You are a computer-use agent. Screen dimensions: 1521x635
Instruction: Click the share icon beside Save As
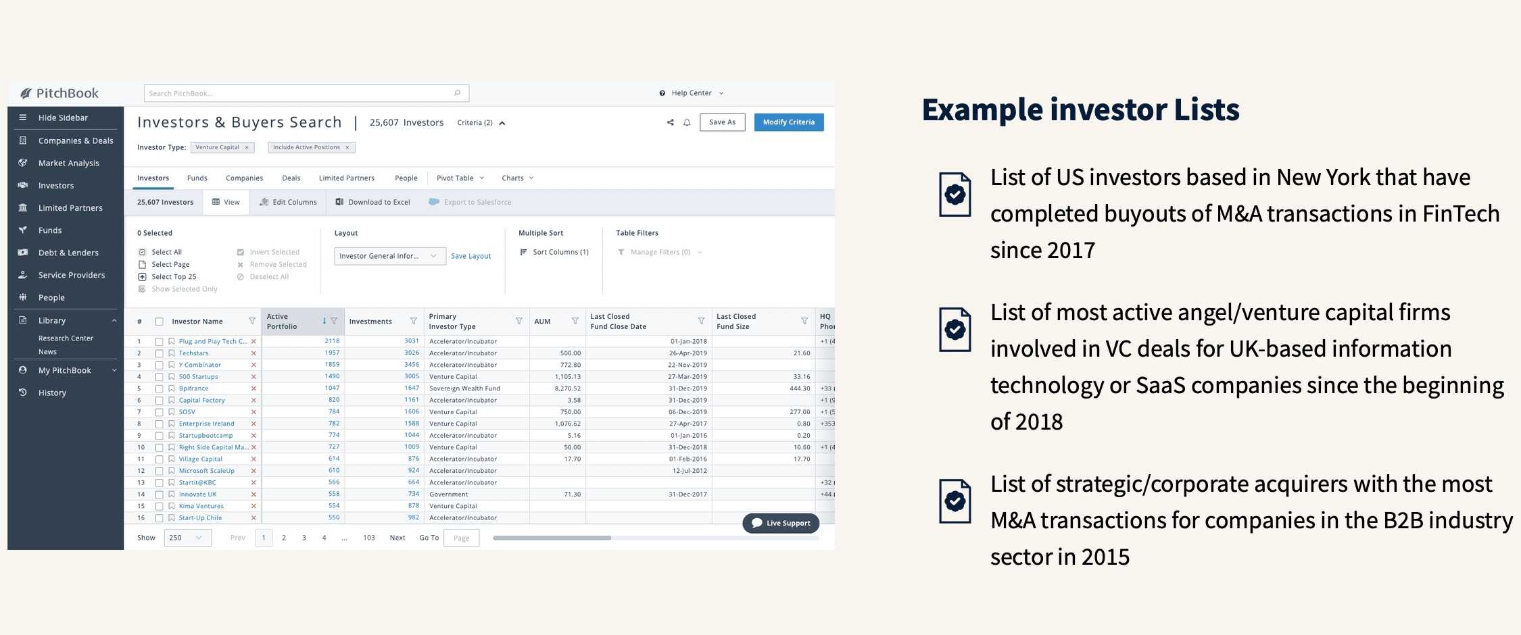coord(671,122)
